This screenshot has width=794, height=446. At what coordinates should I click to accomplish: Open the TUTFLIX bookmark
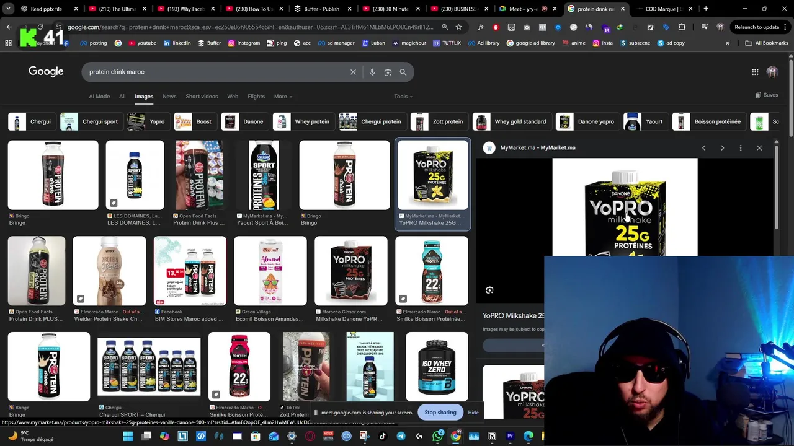(x=447, y=43)
